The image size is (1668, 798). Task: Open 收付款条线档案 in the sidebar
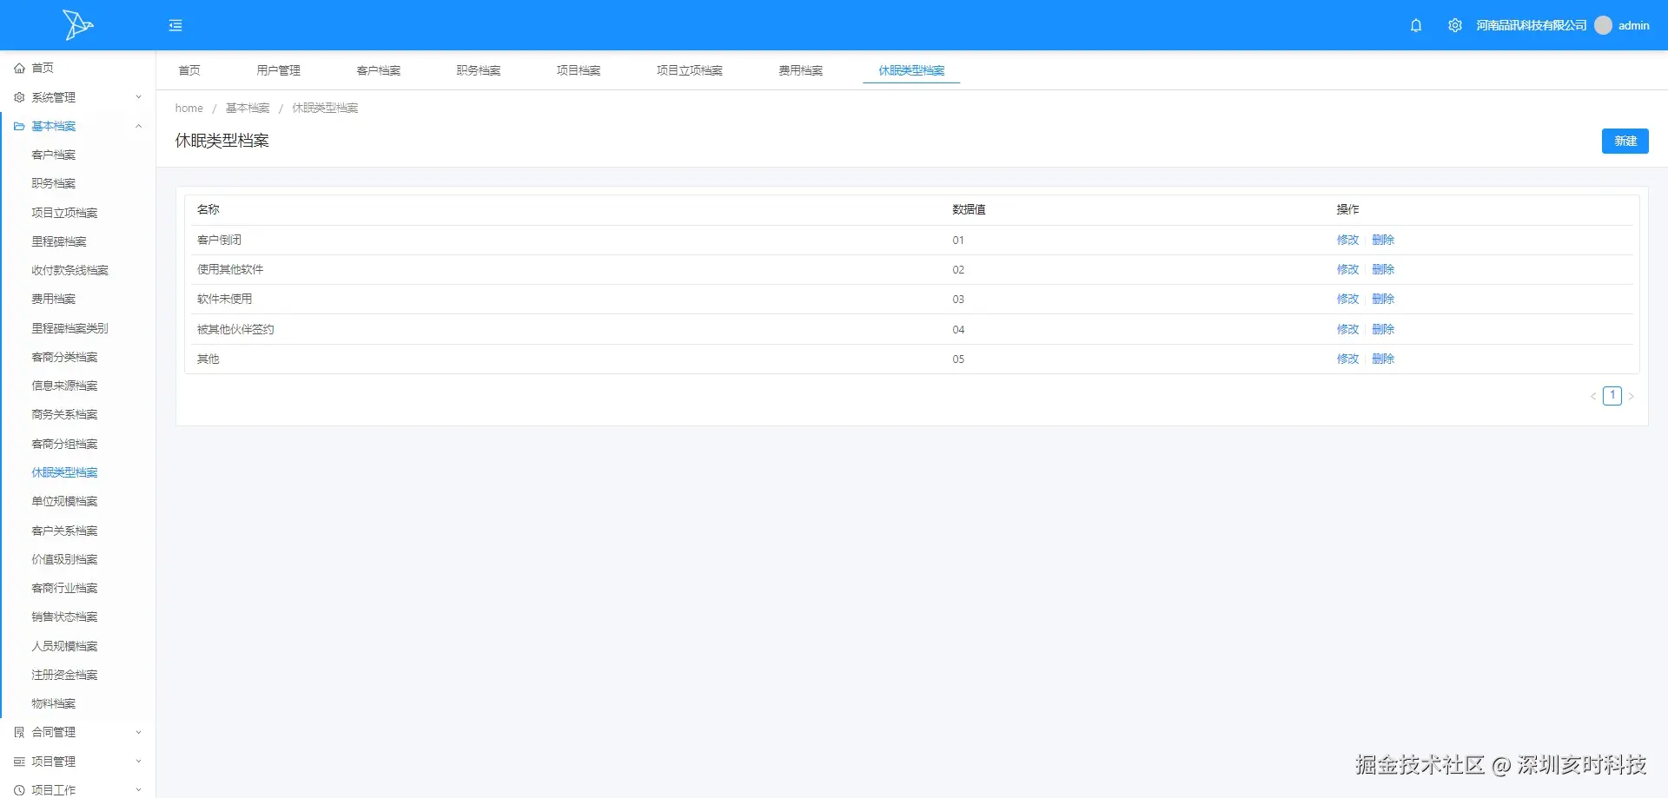[70, 270]
